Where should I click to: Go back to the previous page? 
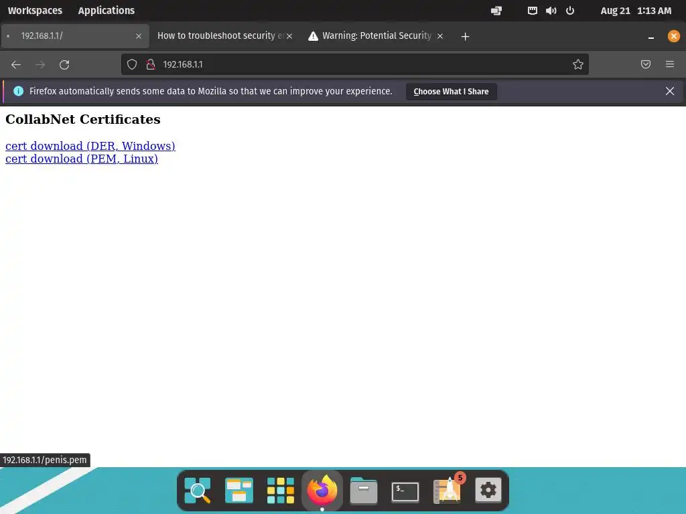[x=16, y=65]
